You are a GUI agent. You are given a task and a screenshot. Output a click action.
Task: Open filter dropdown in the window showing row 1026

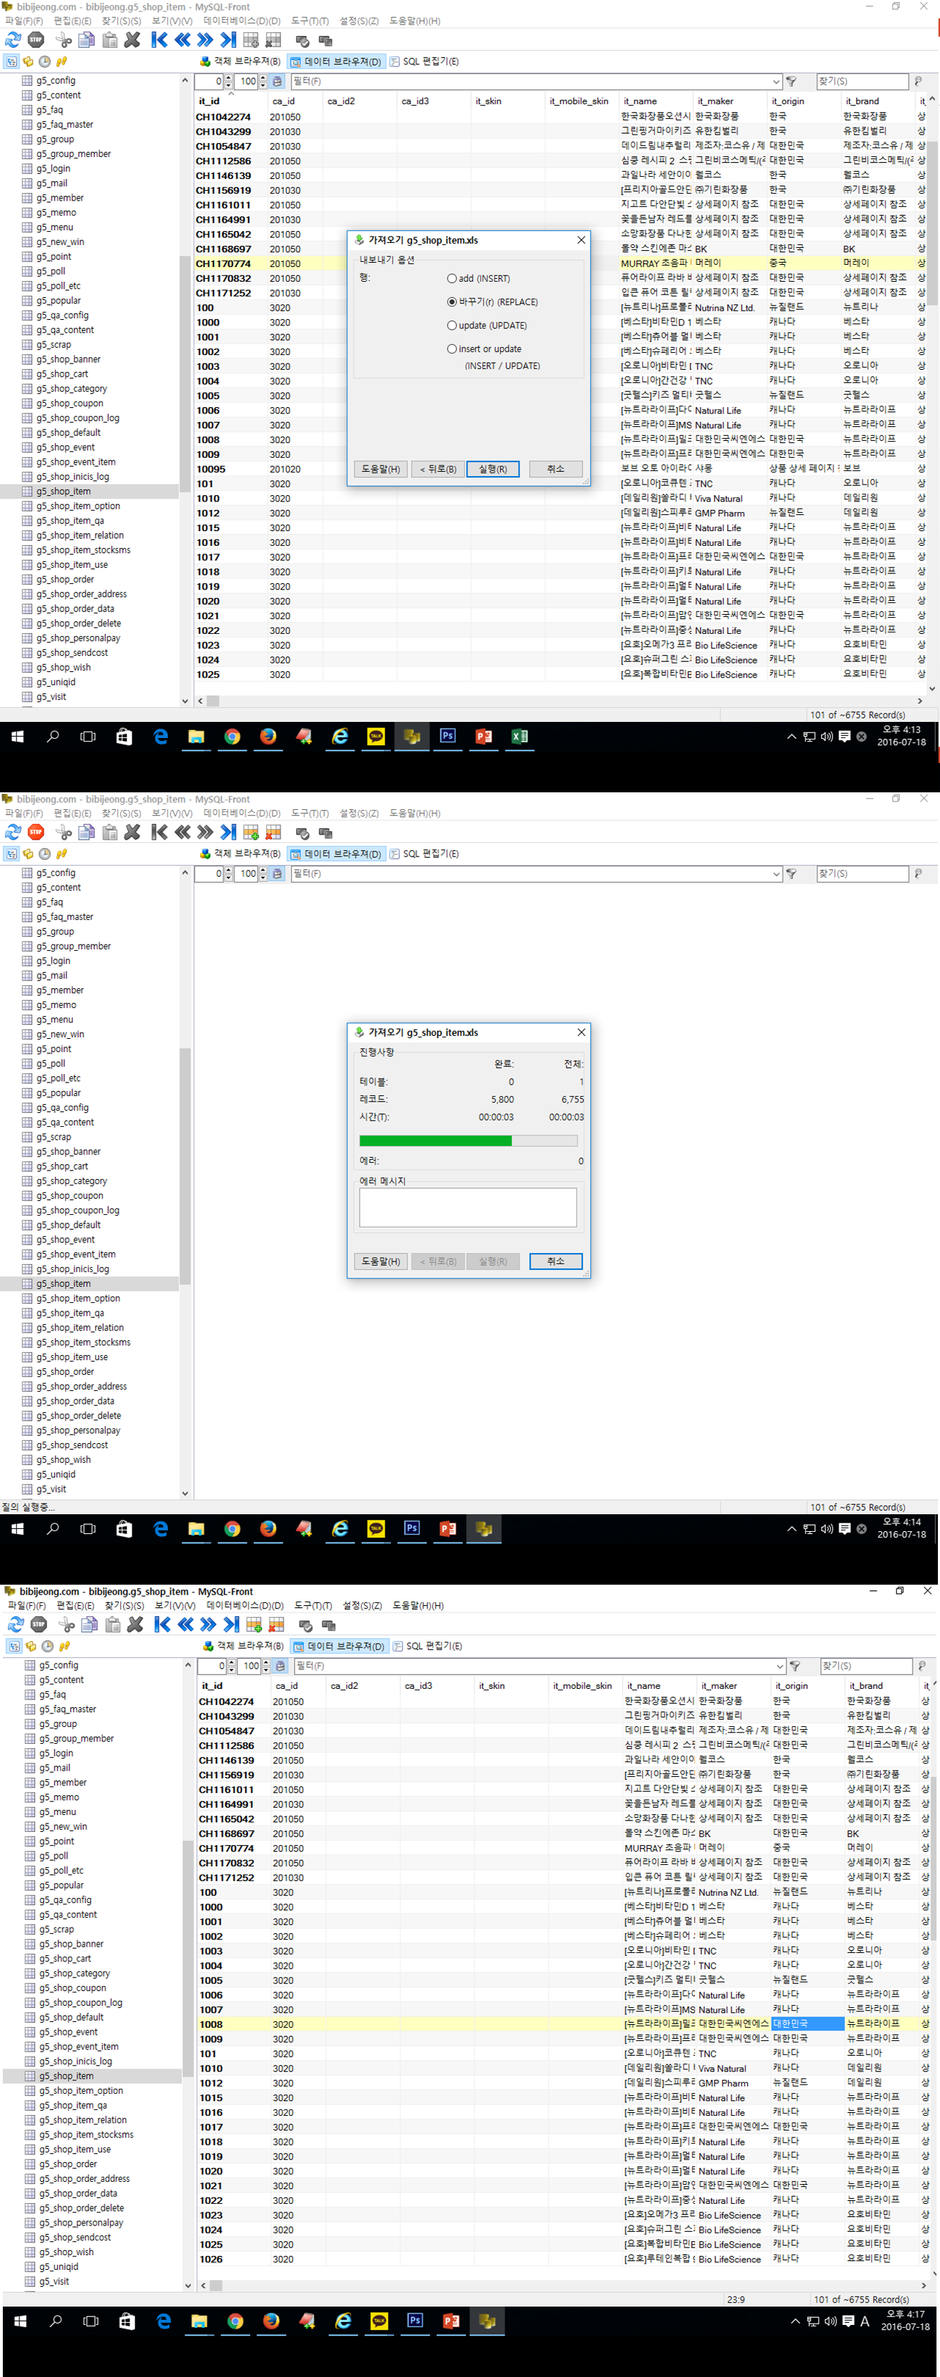pos(780,1666)
